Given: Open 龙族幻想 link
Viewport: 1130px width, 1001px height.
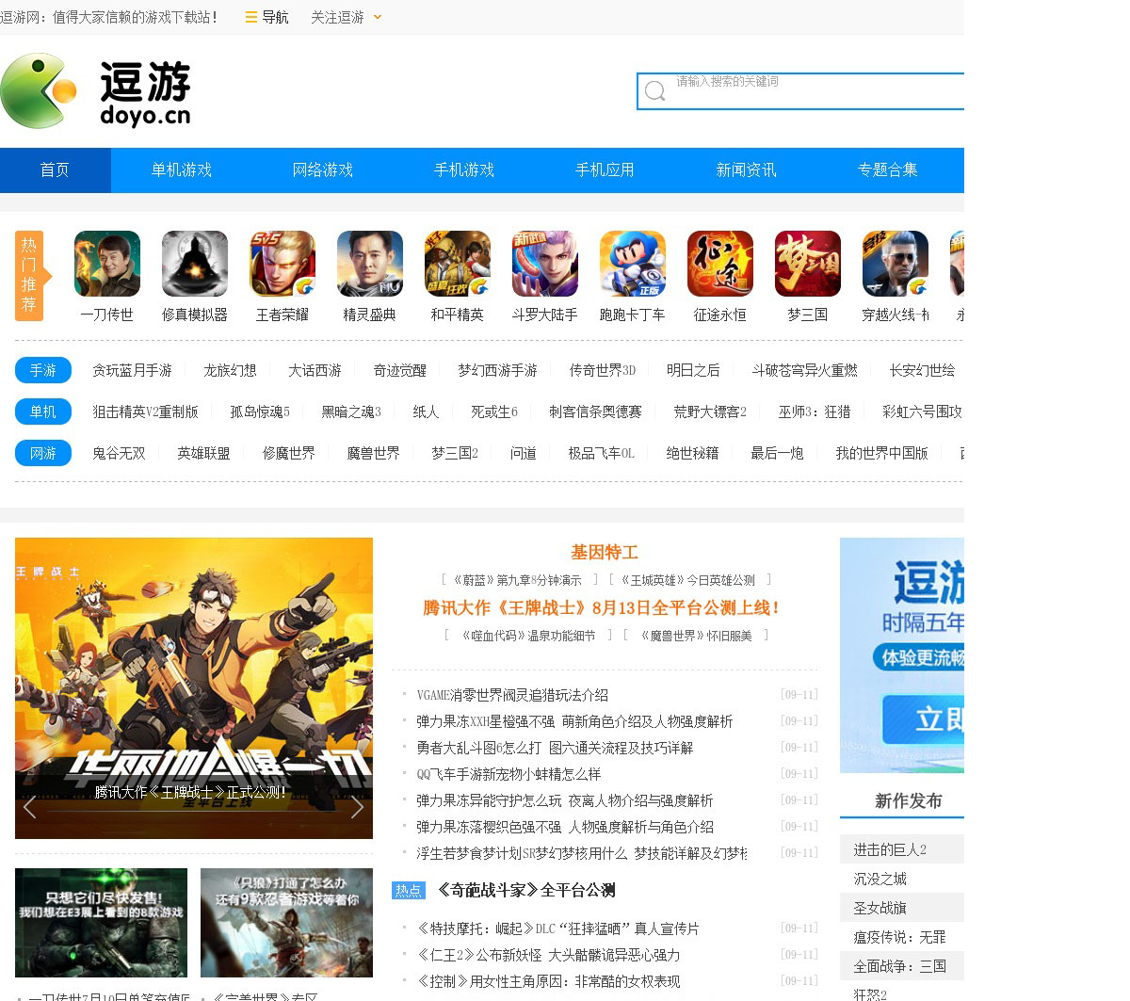Looking at the screenshot, I should point(230,371).
